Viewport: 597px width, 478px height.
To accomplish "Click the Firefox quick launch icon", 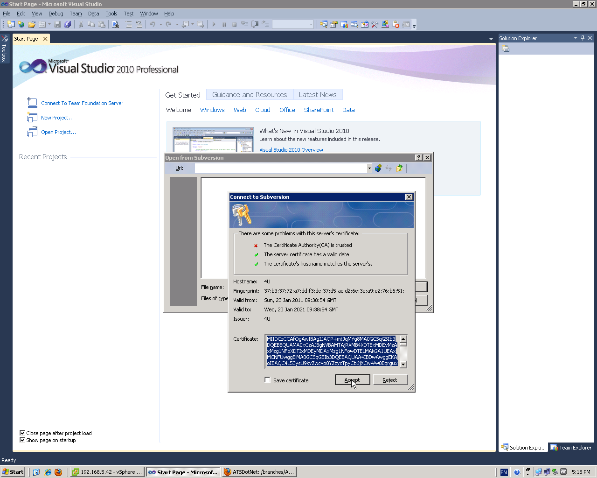I will [x=58, y=472].
